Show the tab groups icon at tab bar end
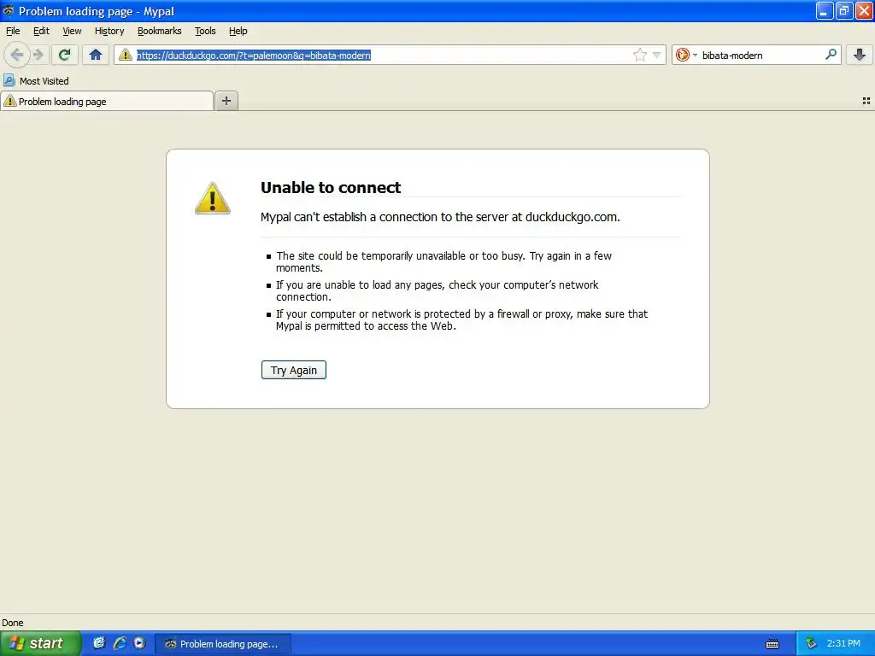This screenshot has width=875, height=656. point(866,101)
